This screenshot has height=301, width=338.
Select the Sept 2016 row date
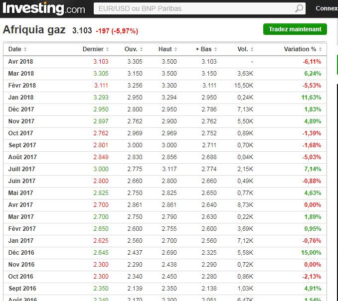point(22,289)
